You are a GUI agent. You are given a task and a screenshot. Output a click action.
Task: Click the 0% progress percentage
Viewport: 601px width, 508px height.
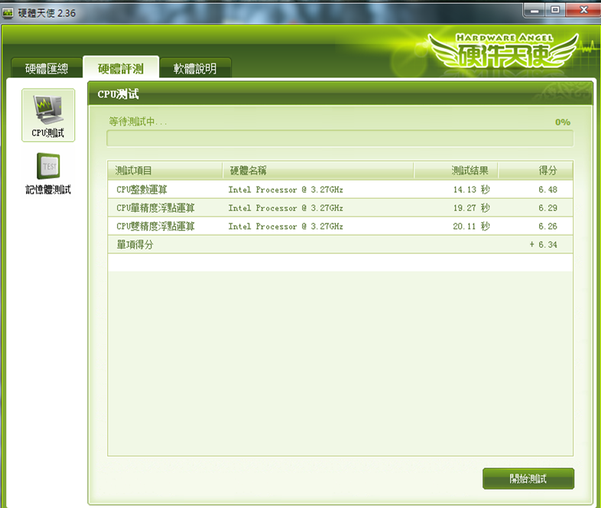pos(563,122)
